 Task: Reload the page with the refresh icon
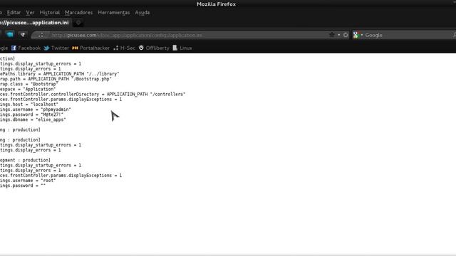(345, 35)
